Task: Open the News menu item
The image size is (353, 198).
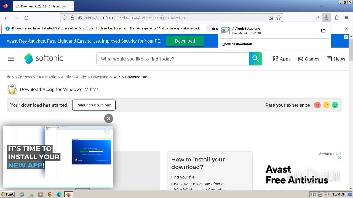Action: pyautogui.click(x=336, y=59)
